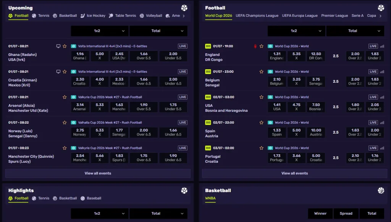Switch Upcoming to the Ice Hockey tab
Viewport: 391px width, 222px height.
pyautogui.click(x=93, y=16)
